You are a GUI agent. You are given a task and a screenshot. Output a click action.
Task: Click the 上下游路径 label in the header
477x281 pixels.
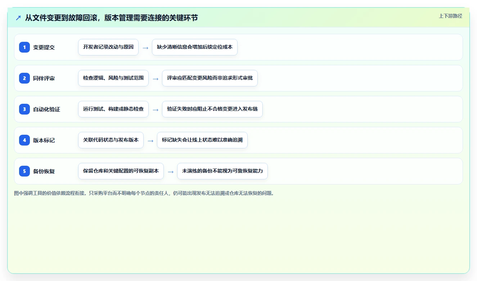click(x=450, y=16)
